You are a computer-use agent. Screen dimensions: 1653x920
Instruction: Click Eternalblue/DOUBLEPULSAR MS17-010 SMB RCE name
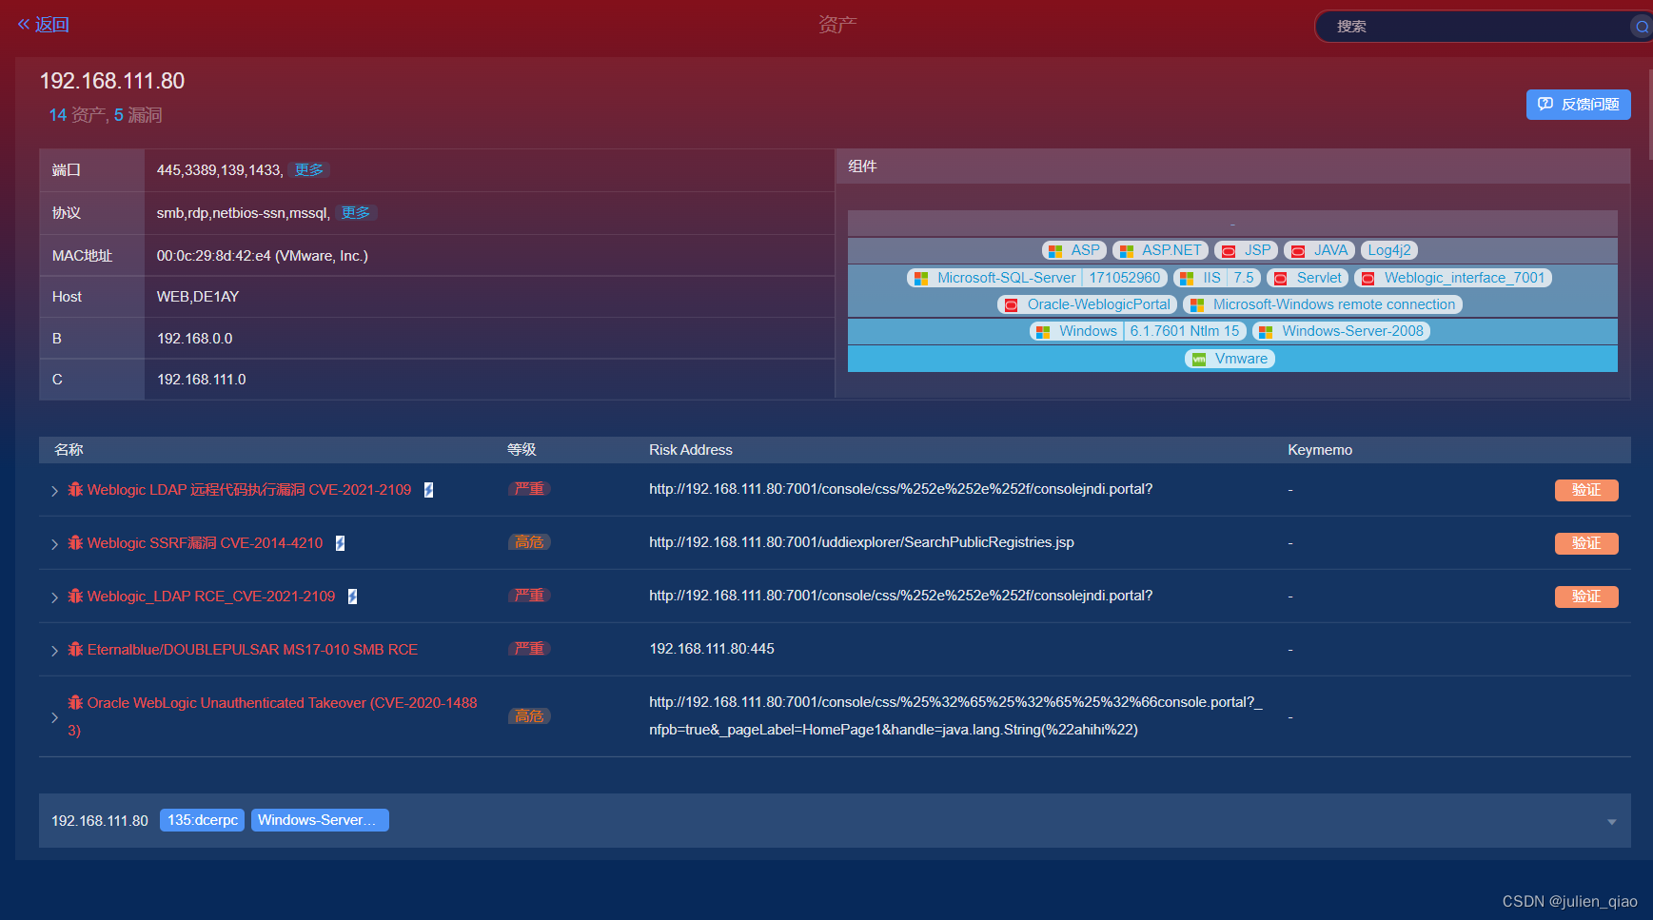(x=252, y=650)
